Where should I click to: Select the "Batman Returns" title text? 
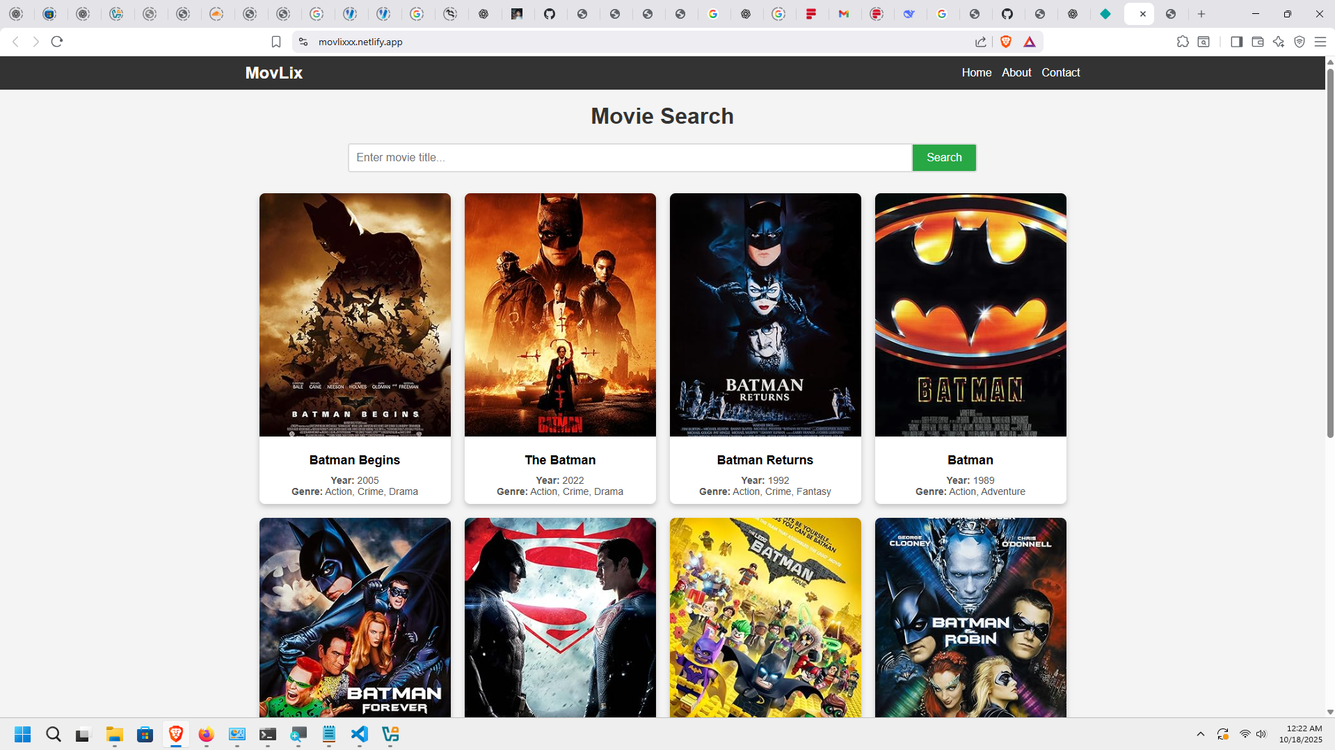click(x=765, y=460)
